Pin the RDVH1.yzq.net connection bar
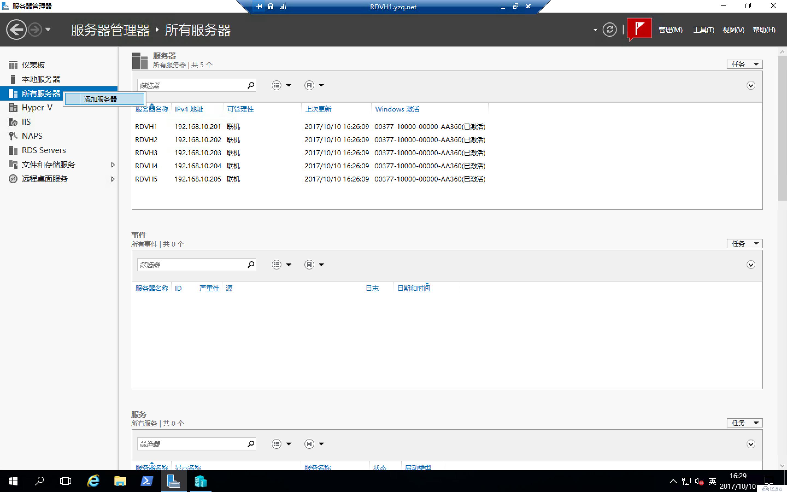Viewport: 787px width, 492px height. (x=259, y=6)
